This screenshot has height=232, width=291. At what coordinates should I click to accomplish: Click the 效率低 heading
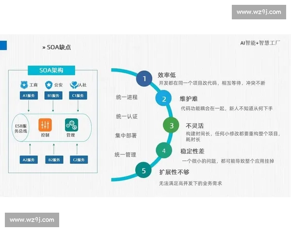coord(167,75)
